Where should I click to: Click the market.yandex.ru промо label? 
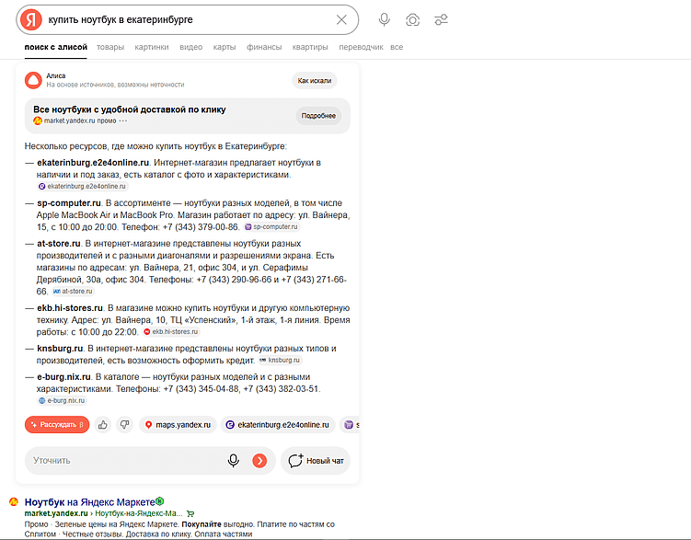(80, 121)
